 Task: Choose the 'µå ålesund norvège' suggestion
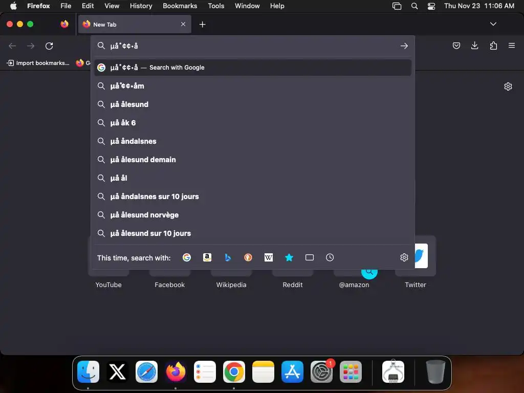pos(253,215)
